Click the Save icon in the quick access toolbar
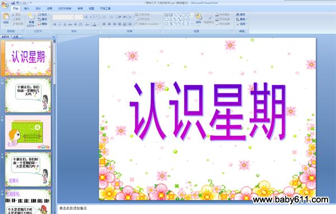336x214 pixels. coord(13,3)
